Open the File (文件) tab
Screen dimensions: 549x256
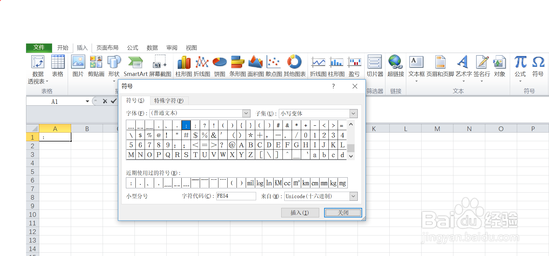coord(39,47)
